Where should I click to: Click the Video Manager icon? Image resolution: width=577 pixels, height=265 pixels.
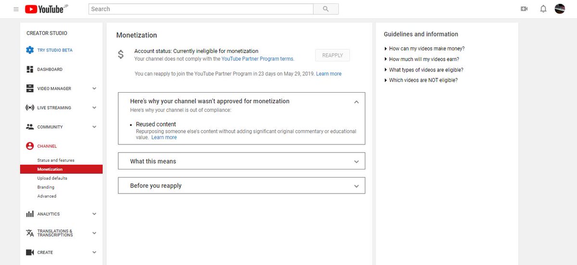tap(30, 88)
